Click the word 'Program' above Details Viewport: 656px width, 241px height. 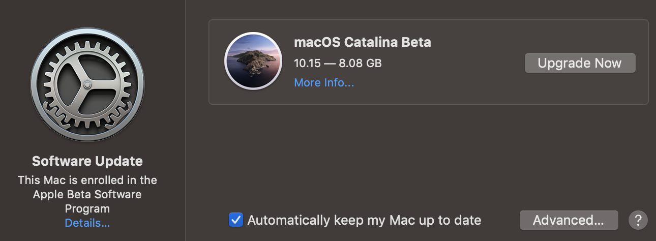(x=87, y=208)
